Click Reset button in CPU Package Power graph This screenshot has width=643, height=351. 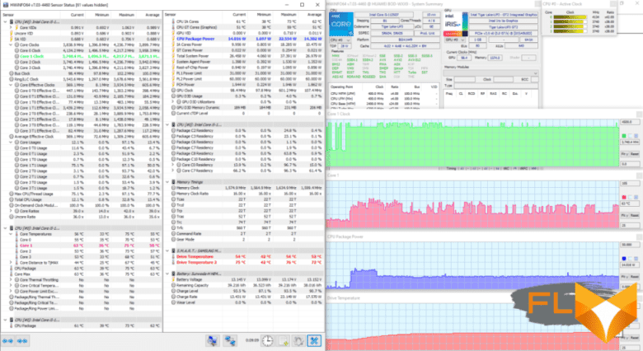(x=635, y=277)
